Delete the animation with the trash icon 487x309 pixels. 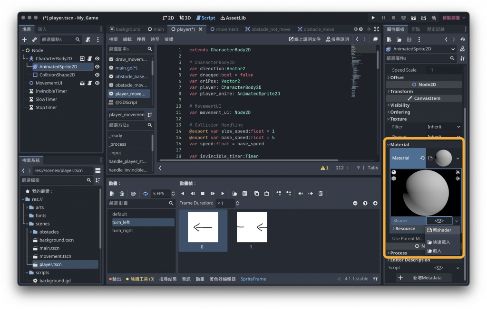pyautogui.click(x=122, y=193)
